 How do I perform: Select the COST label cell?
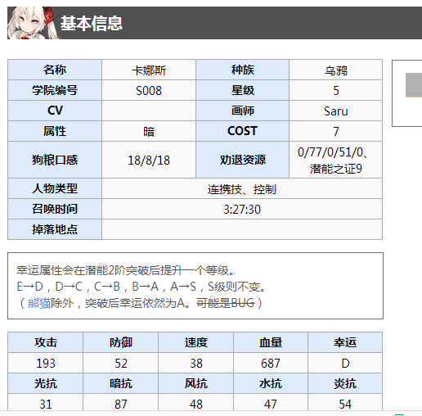pos(242,131)
